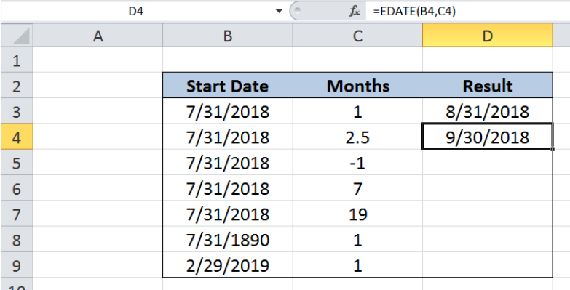Click the fill handle on cell D4
The width and height of the screenshot is (570, 290).
[x=553, y=149]
